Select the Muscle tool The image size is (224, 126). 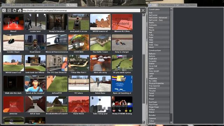click(159, 30)
